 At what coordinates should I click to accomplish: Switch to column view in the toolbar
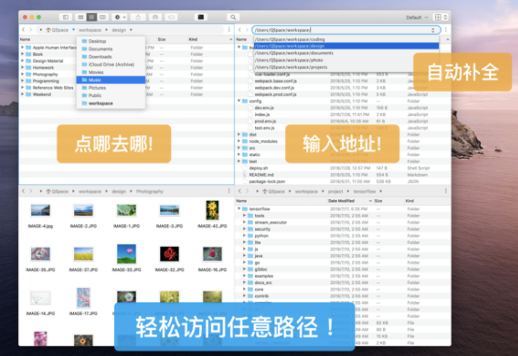(x=103, y=17)
